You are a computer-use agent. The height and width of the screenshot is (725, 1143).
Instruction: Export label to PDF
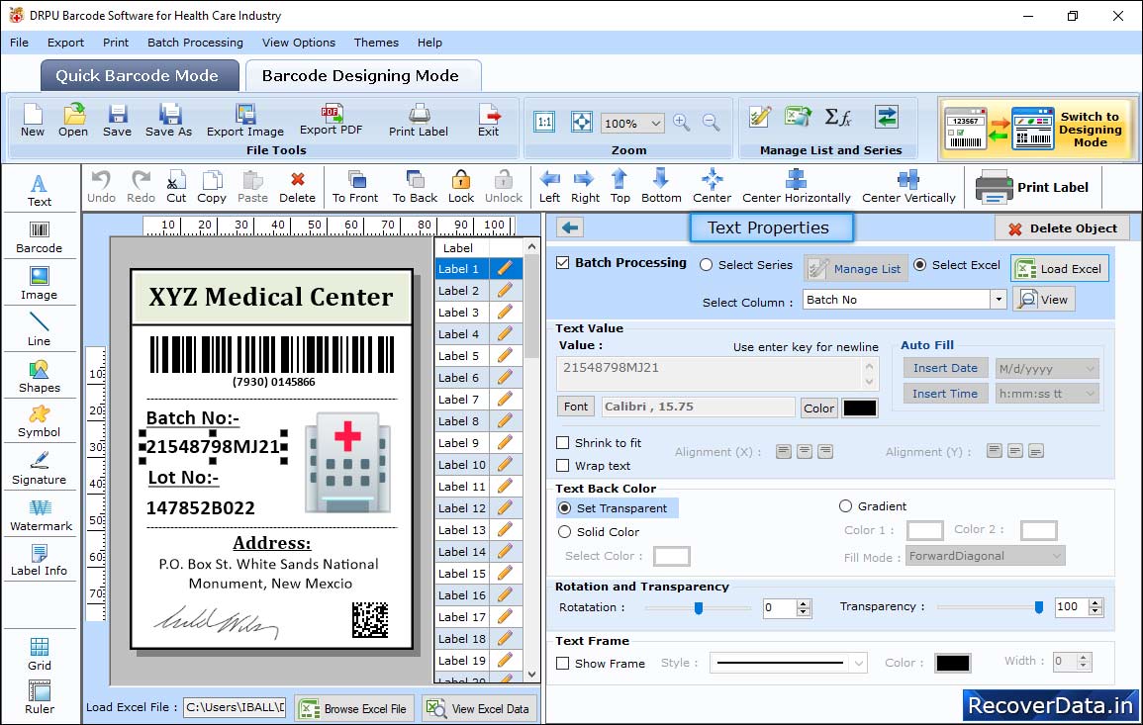(x=331, y=121)
